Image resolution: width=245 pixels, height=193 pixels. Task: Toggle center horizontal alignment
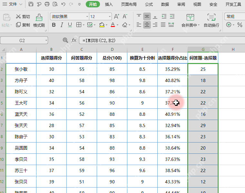147,25
